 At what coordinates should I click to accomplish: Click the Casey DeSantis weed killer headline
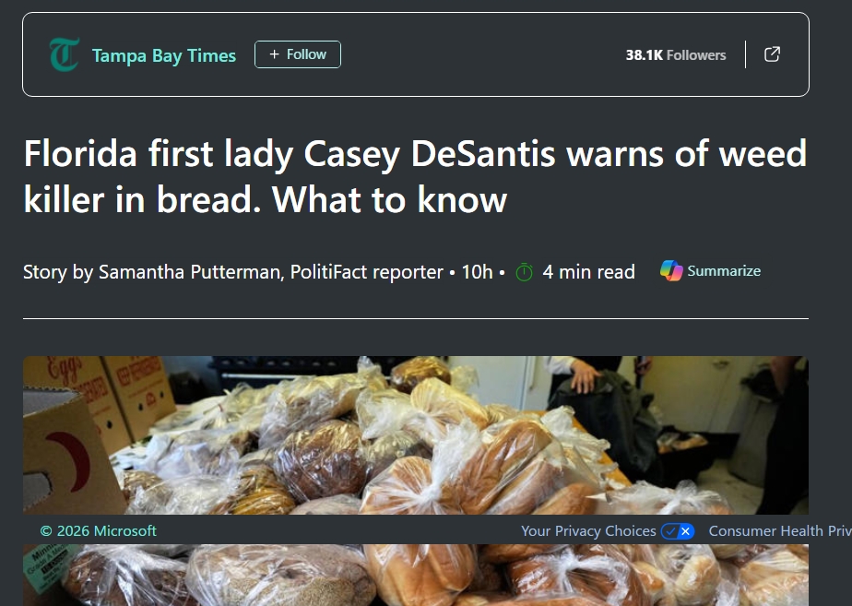(x=415, y=177)
